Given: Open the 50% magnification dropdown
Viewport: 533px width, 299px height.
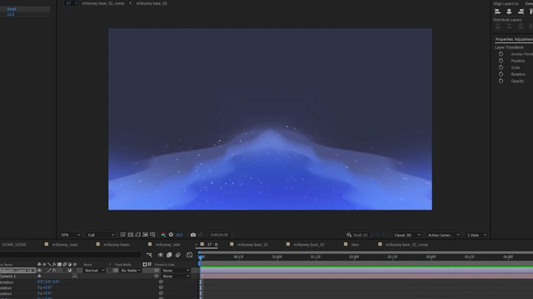Looking at the screenshot, I should tap(70, 235).
